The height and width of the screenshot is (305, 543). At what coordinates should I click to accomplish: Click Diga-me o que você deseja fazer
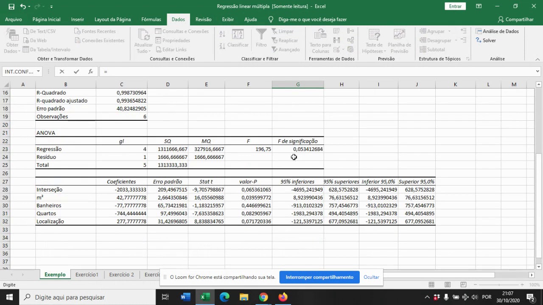click(x=312, y=19)
